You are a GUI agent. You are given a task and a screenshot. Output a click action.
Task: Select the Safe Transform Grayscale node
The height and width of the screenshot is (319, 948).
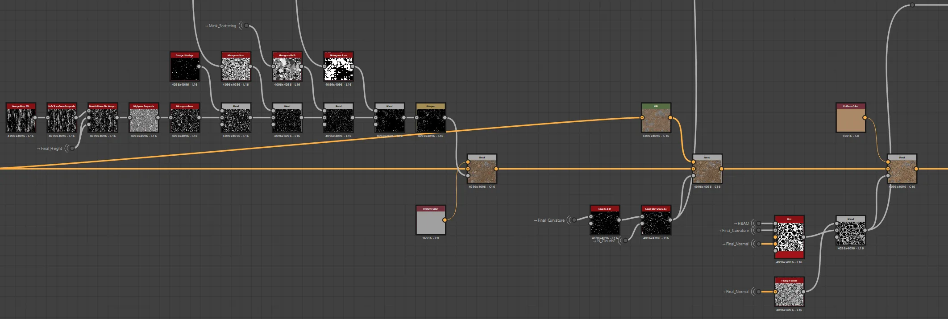point(62,118)
